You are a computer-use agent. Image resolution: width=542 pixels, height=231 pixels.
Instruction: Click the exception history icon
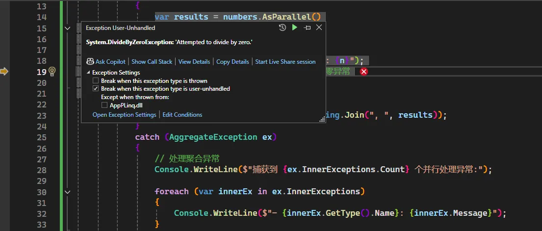(282, 28)
